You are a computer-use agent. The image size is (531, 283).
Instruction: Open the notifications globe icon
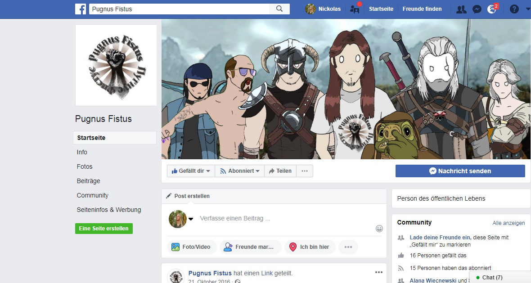click(x=492, y=9)
